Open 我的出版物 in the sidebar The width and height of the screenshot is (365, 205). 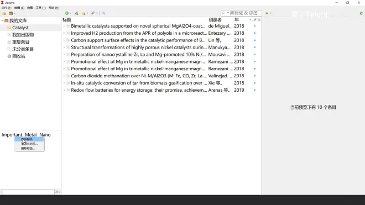pos(23,35)
